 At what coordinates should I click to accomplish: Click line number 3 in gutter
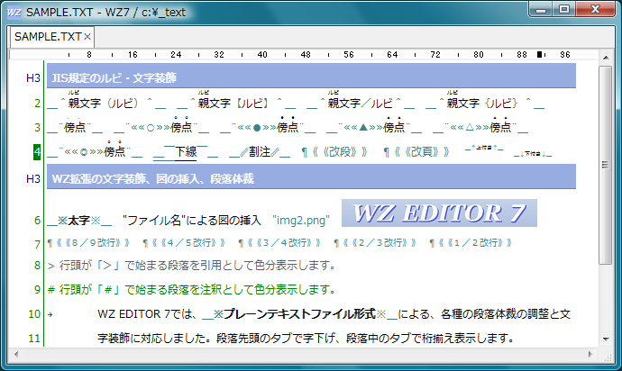click(37, 127)
